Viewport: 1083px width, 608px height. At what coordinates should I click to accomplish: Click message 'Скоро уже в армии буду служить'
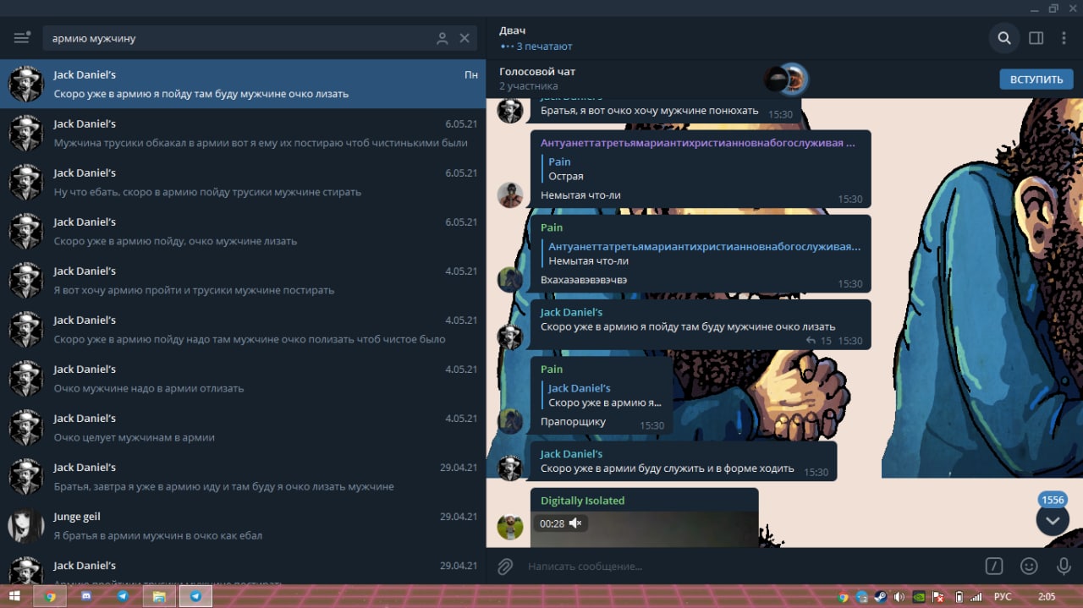pyautogui.click(x=684, y=462)
